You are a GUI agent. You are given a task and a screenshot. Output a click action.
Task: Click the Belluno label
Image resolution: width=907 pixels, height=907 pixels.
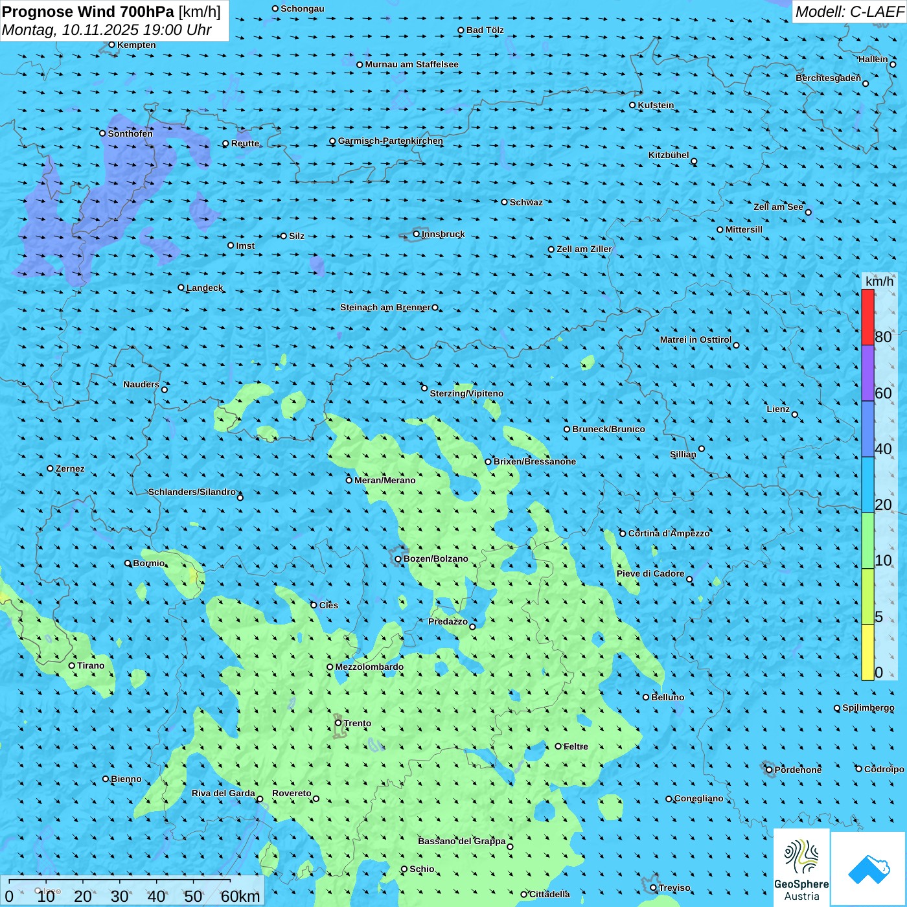click(x=668, y=697)
